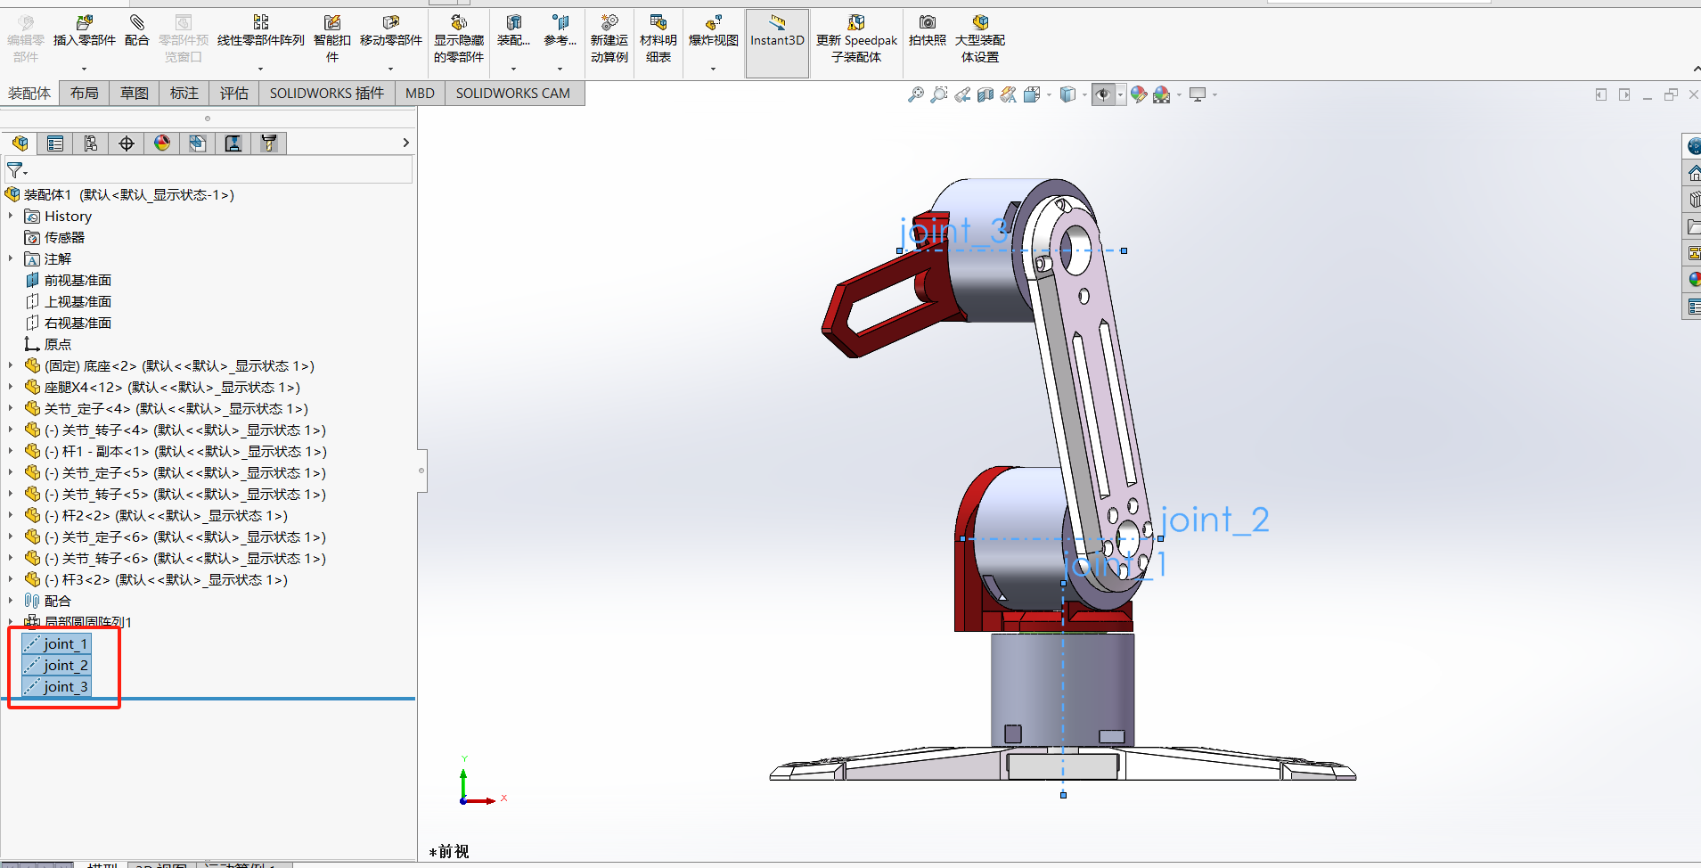Screen dimensions: 1701x868
Task: Click View Settings monitor icon
Action: pos(1198,94)
